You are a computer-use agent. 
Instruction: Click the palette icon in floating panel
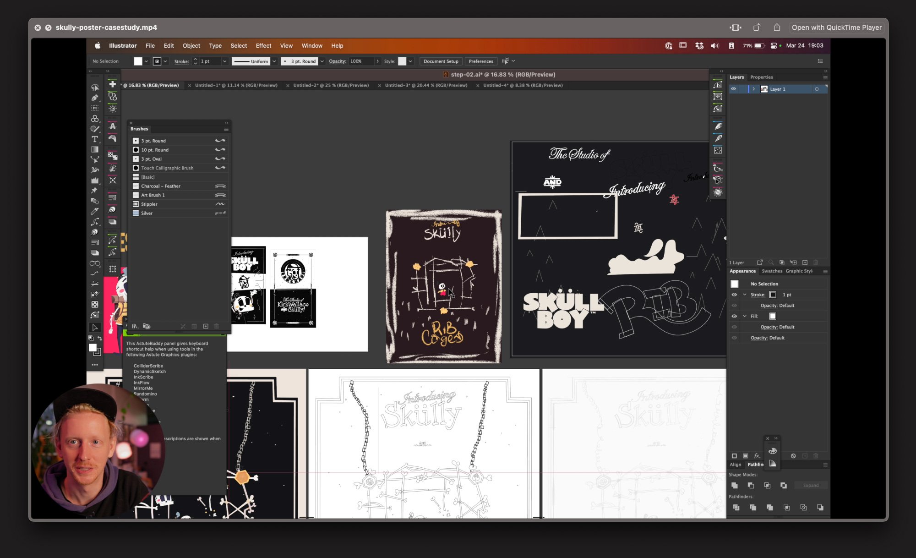pos(773,451)
